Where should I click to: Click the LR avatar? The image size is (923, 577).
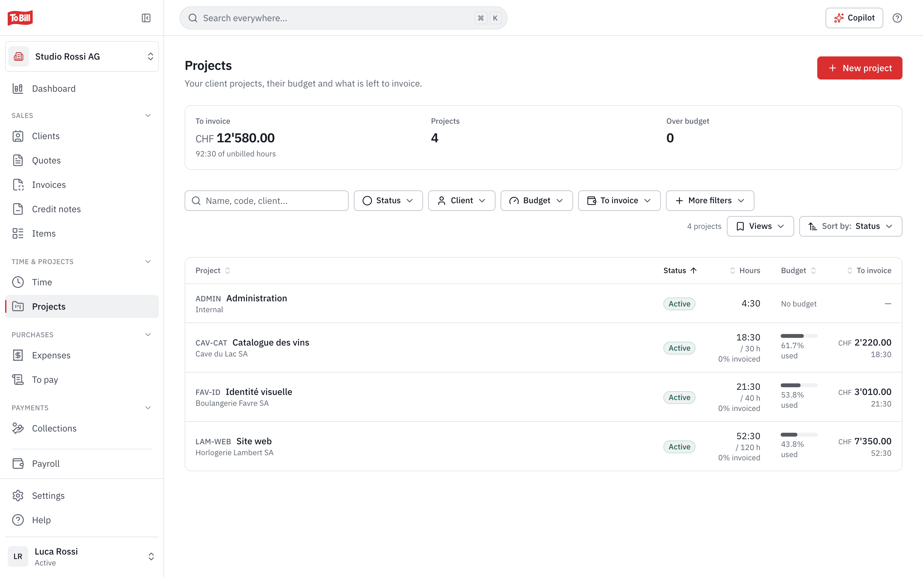coord(18,557)
